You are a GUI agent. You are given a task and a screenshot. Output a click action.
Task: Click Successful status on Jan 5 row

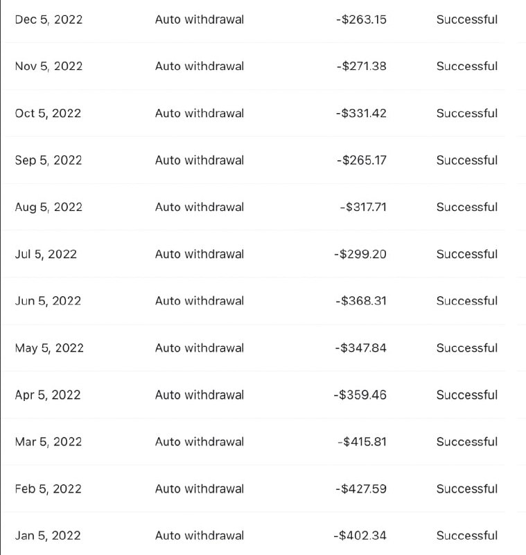coord(467,536)
